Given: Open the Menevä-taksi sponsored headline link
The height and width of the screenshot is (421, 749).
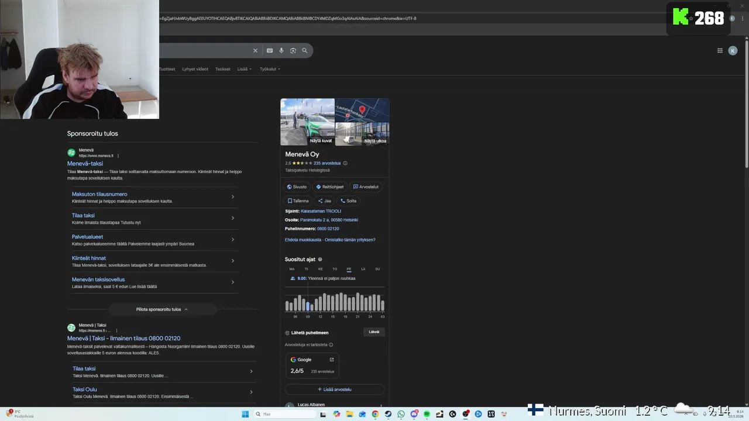Looking at the screenshot, I should click(85, 164).
